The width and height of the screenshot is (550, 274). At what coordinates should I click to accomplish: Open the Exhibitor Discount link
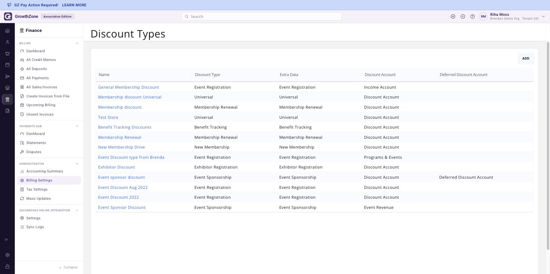click(x=116, y=167)
